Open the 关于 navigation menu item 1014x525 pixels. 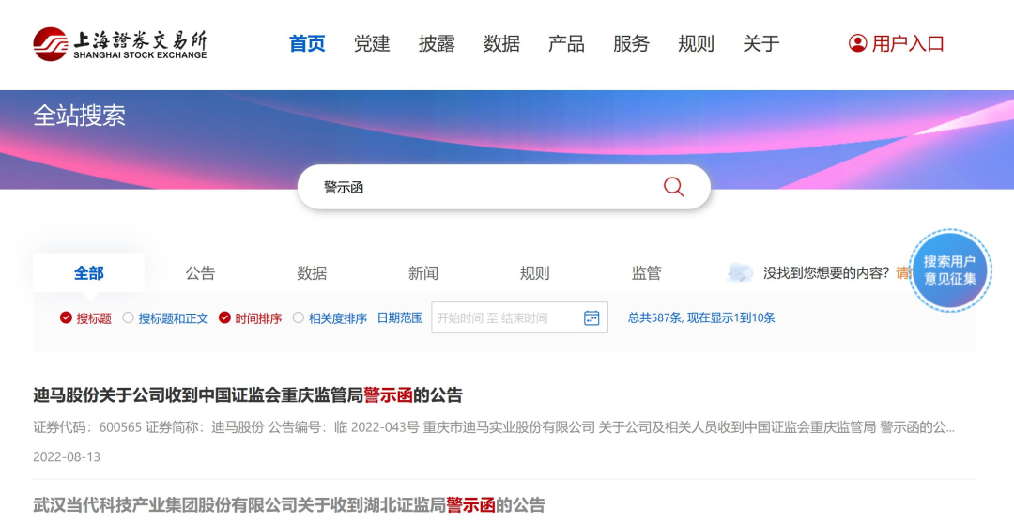[x=761, y=43]
